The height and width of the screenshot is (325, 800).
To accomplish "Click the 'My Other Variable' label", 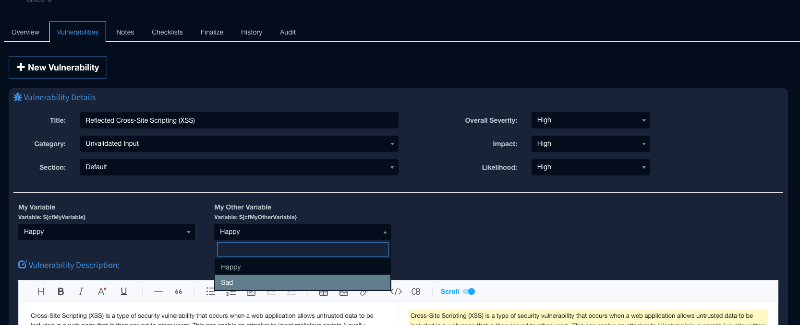I will click(242, 207).
